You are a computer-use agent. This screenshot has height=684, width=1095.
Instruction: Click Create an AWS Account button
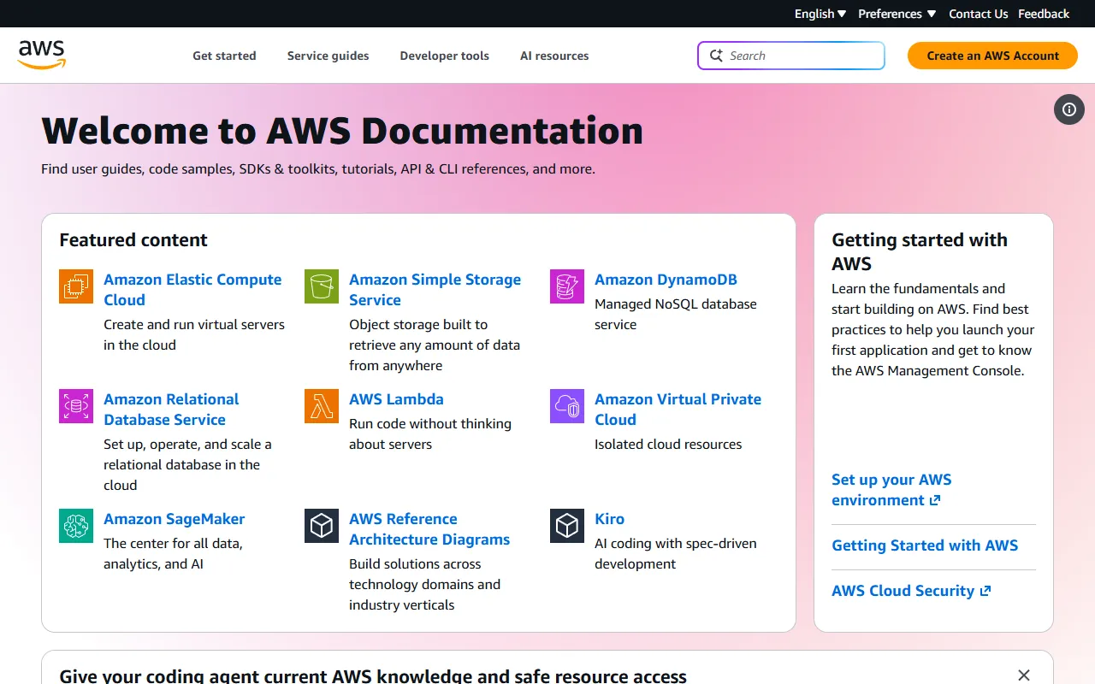point(992,56)
